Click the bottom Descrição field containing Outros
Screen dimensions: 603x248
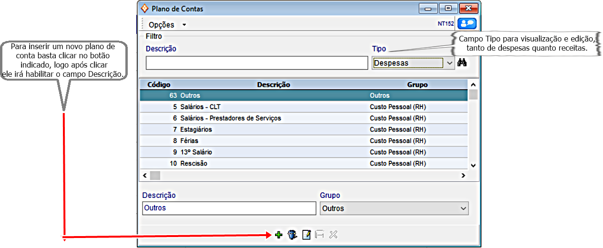pos(229,208)
